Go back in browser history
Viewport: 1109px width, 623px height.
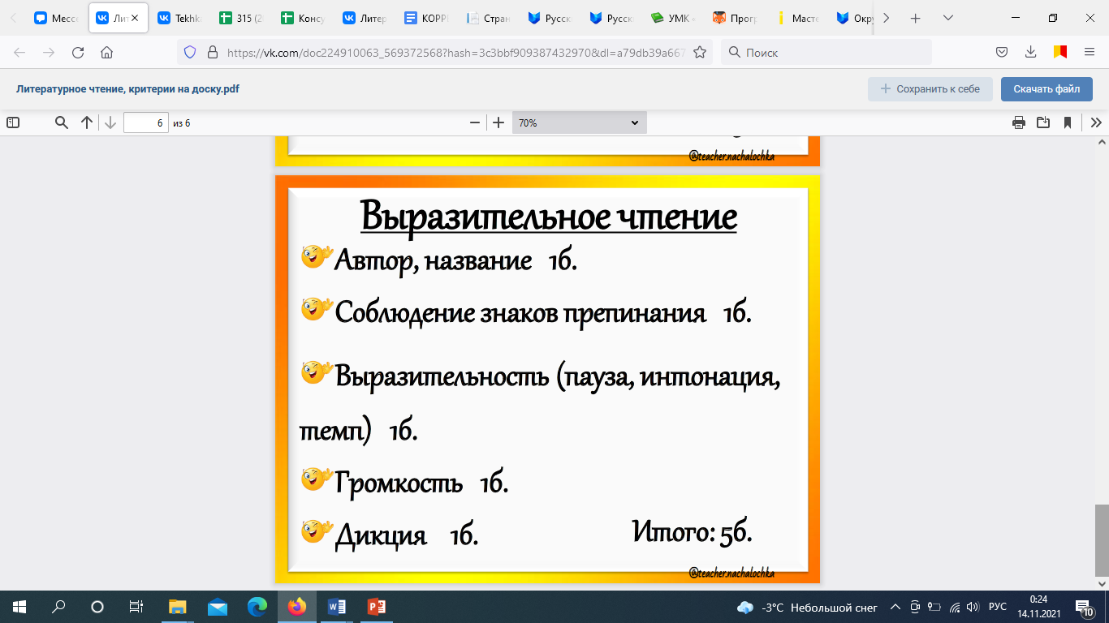19,53
